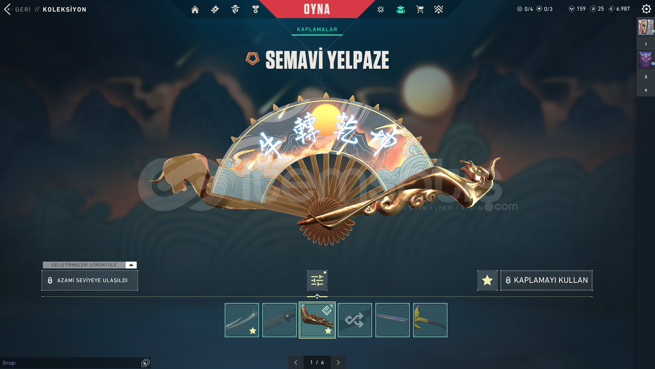This screenshot has height=369, width=655.
Task: Select the random shuffle skin option
Action: 355,320
